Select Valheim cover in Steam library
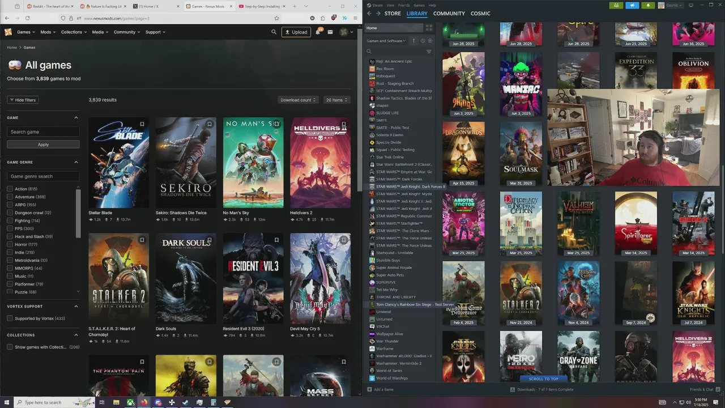The width and height of the screenshot is (725, 408). (x=578, y=224)
